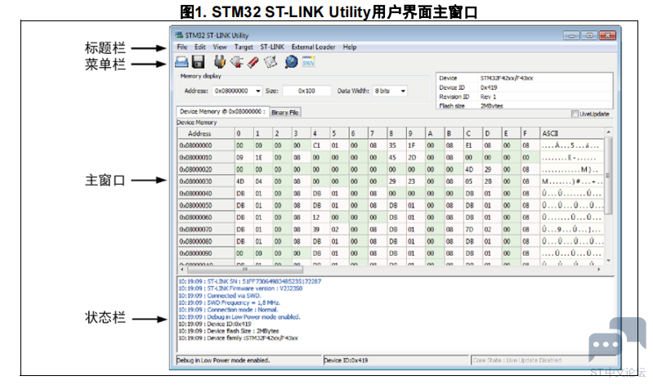Viewport: 653px width, 385px height.
Task: Click the Flash size 2MBytes value
Action: click(491, 105)
